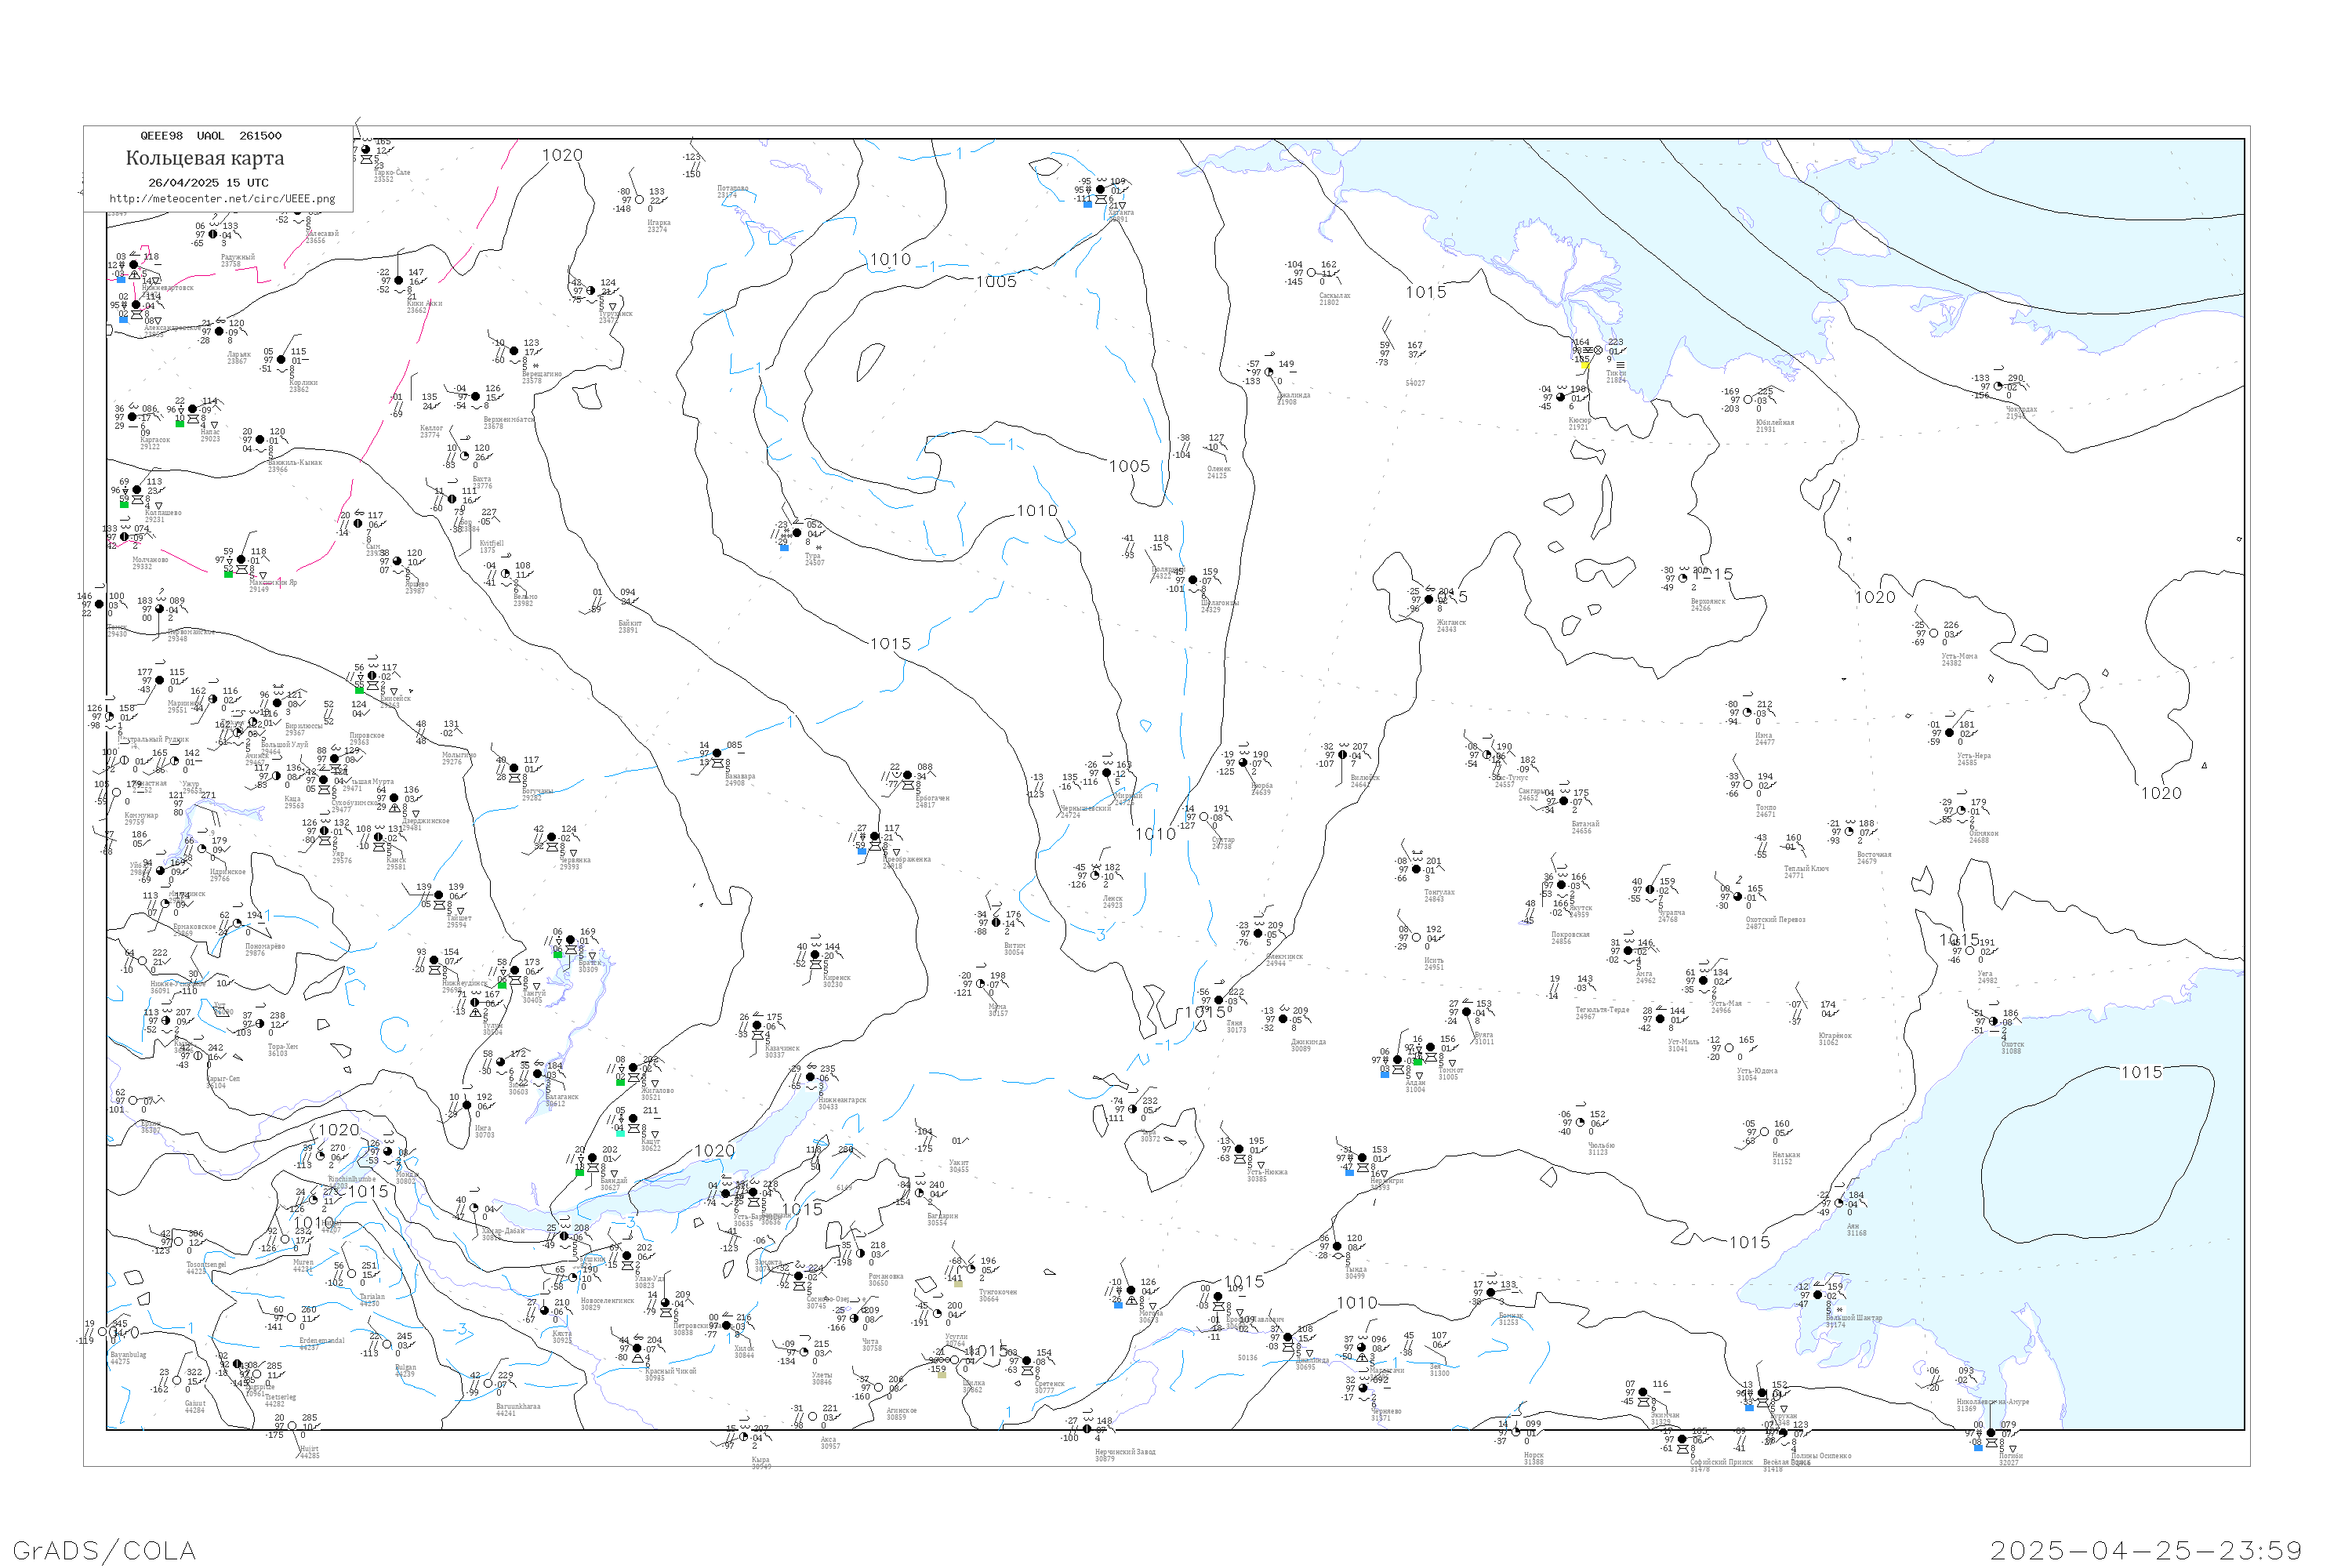2352x1568 pixels.
Task: Click the 1005 isobar label west of Оленек
Action: pyautogui.click(x=1129, y=466)
